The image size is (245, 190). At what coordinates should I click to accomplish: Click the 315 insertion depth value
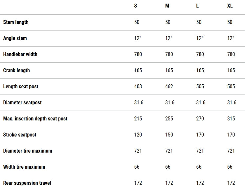[x=231, y=118]
